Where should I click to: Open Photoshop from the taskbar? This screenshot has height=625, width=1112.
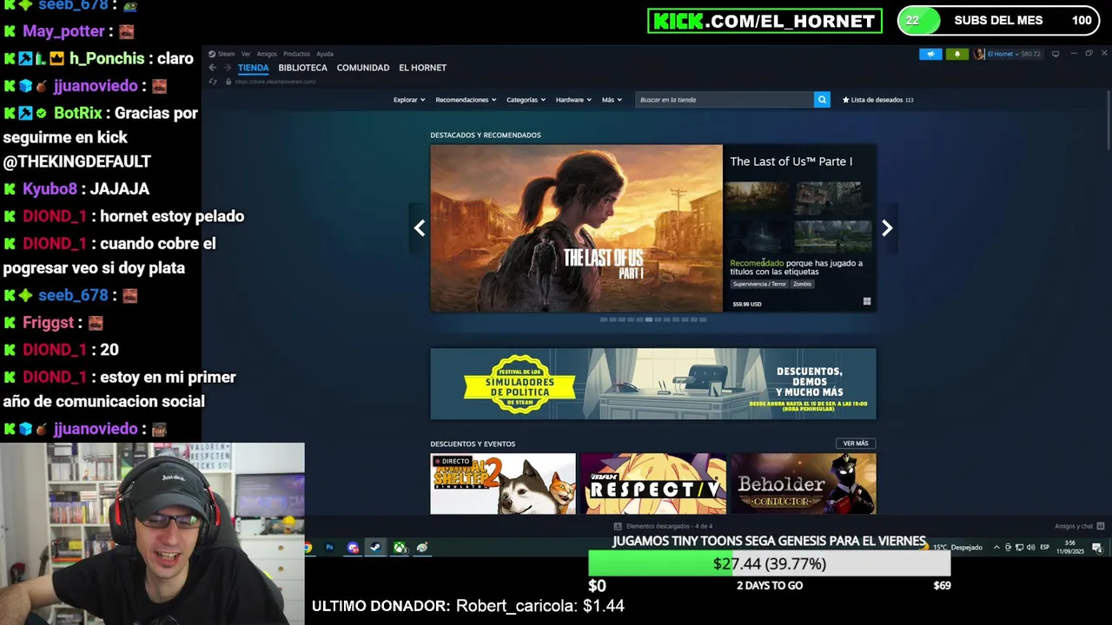329,548
